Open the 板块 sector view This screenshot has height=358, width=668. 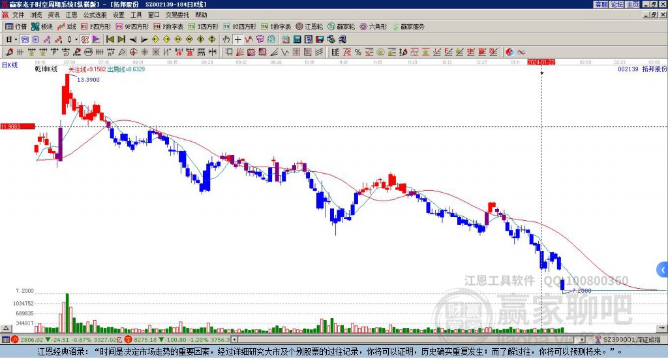42,26
